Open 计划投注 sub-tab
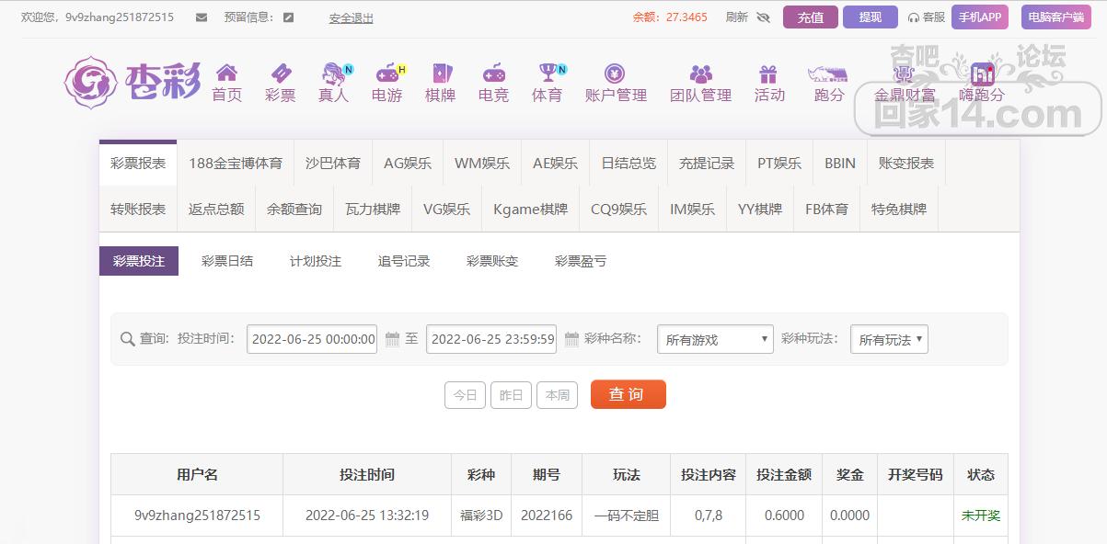Viewport: 1107px width, 544px height. tap(316, 261)
